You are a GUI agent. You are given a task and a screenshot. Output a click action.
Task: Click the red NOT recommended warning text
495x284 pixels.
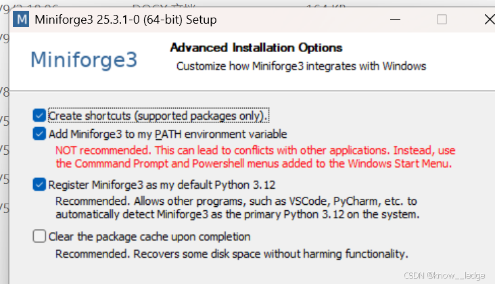[x=256, y=157]
